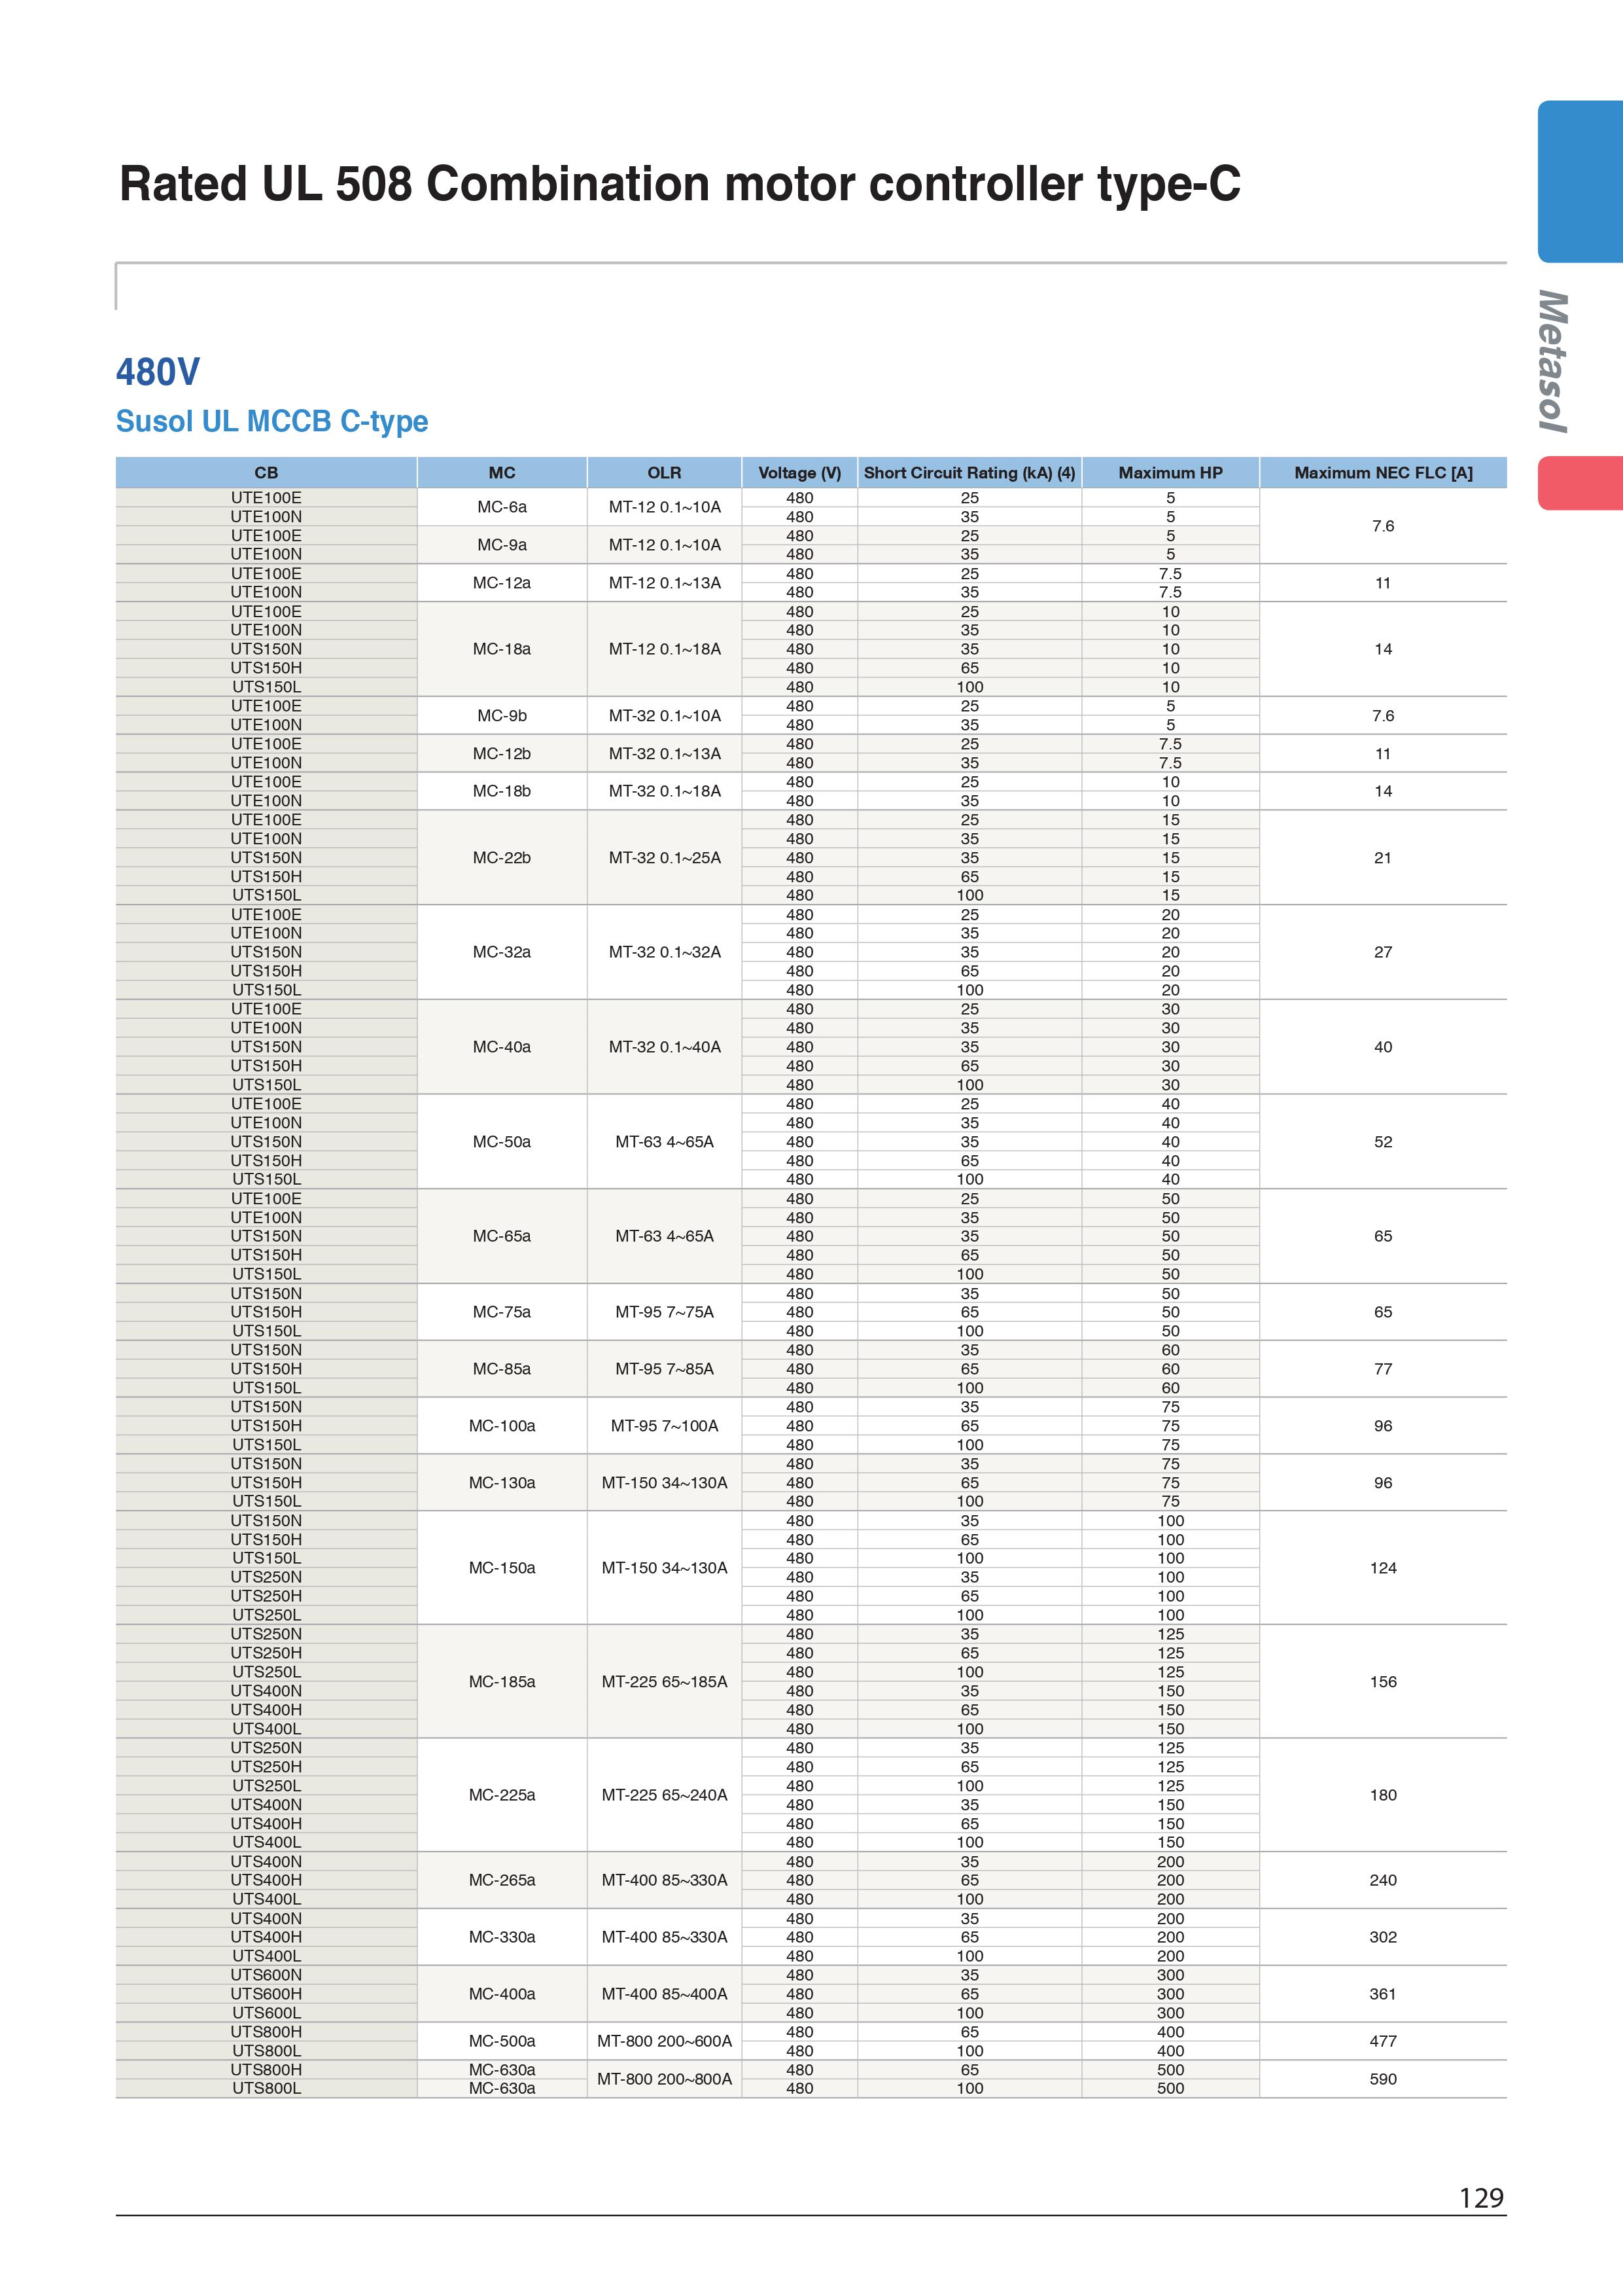Click the 'MC-185a' contactor cell

(502, 1682)
